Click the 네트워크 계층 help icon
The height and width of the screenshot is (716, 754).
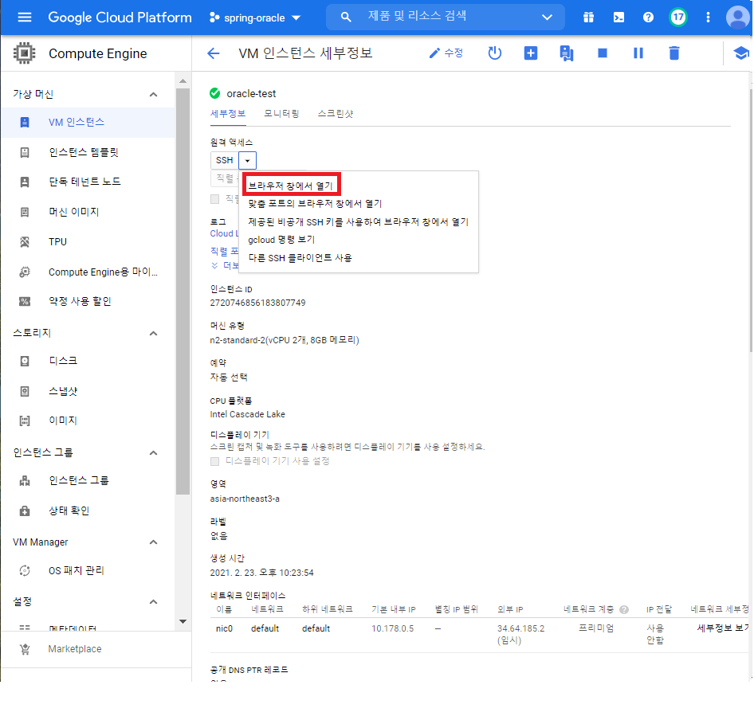click(624, 610)
